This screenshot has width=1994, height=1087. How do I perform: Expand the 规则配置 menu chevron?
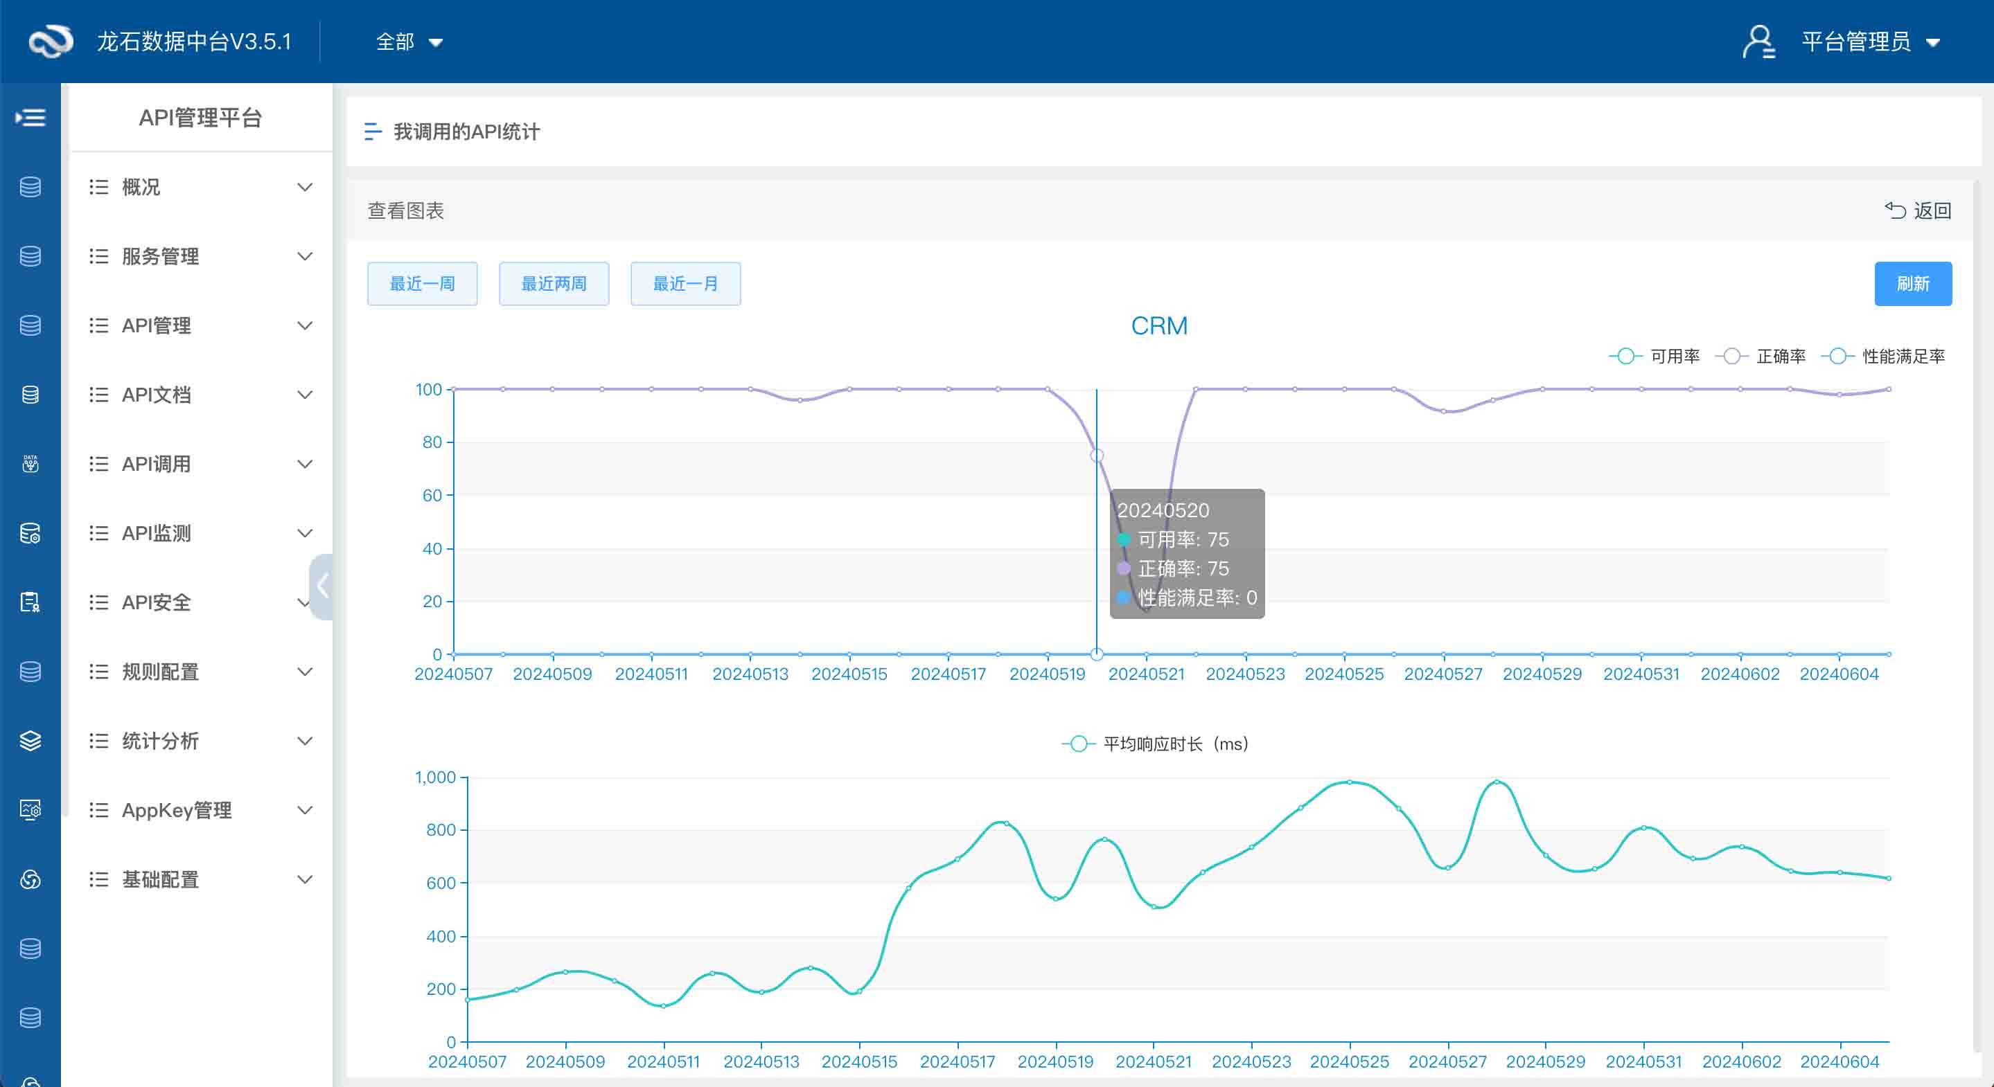pyautogui.click(x=305, y=672)
